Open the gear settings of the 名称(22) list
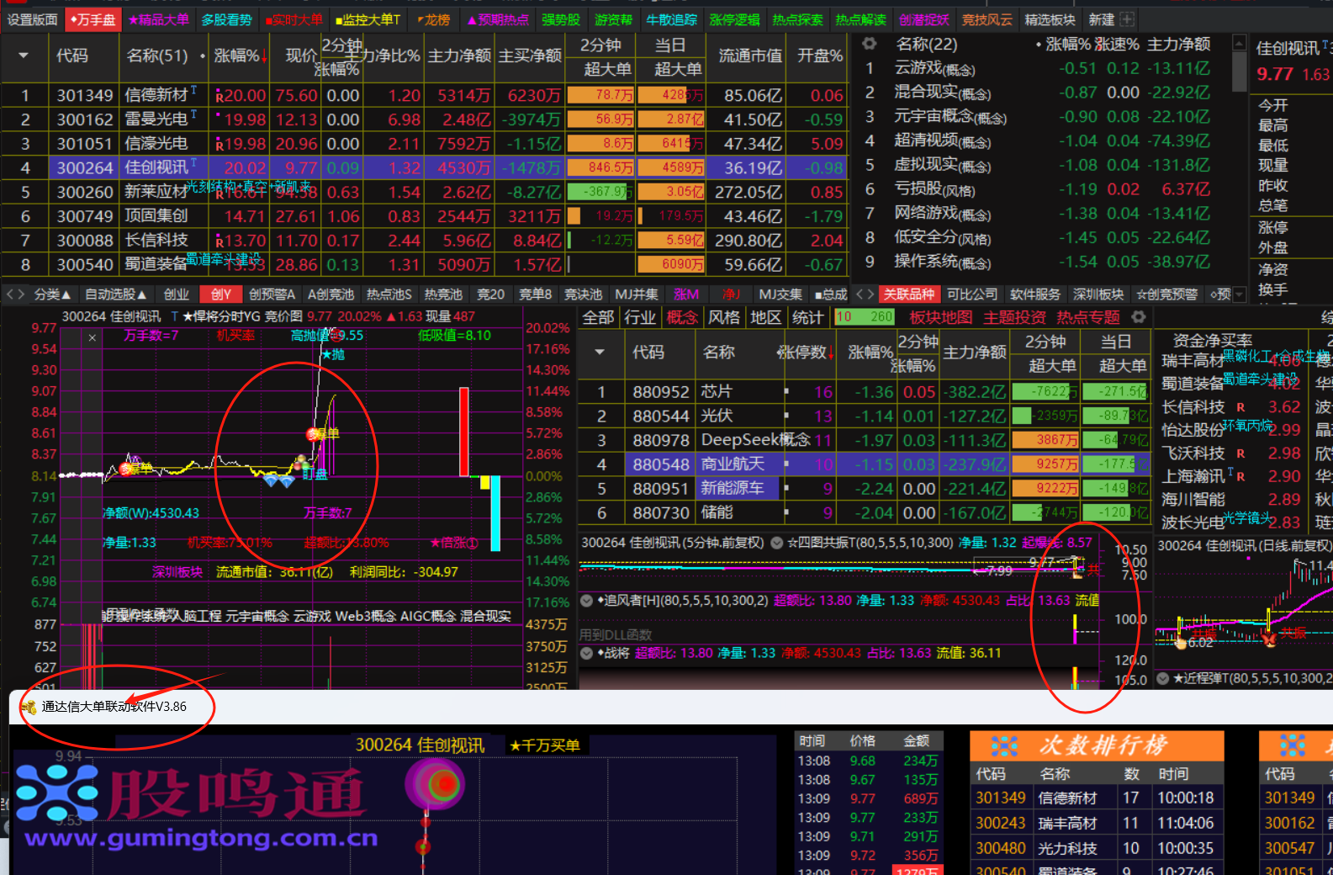The width and height of the screenshot is (1333, 875). pyautogui.click(x=870, y=44)
